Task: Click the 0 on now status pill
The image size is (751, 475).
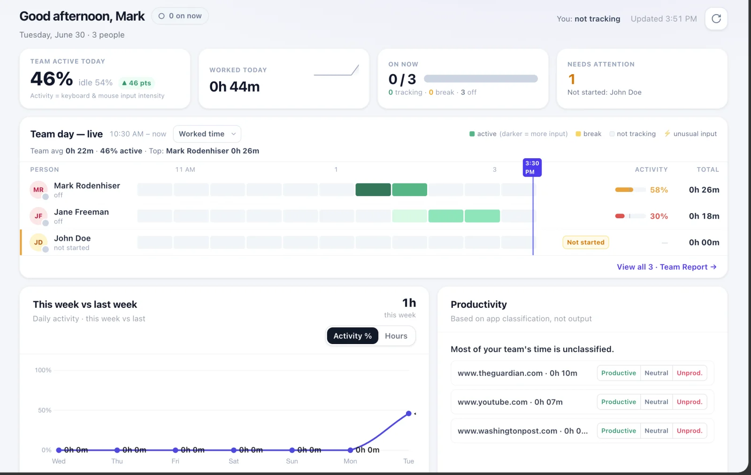Action: click(180, 16)
